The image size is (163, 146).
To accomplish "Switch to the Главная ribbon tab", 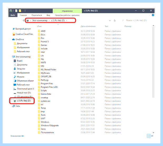I will coord(23,15).
